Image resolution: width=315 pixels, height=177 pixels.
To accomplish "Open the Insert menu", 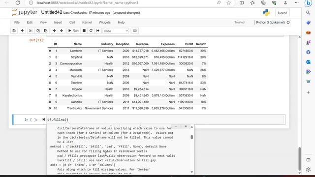I will [x=58, y=22].
